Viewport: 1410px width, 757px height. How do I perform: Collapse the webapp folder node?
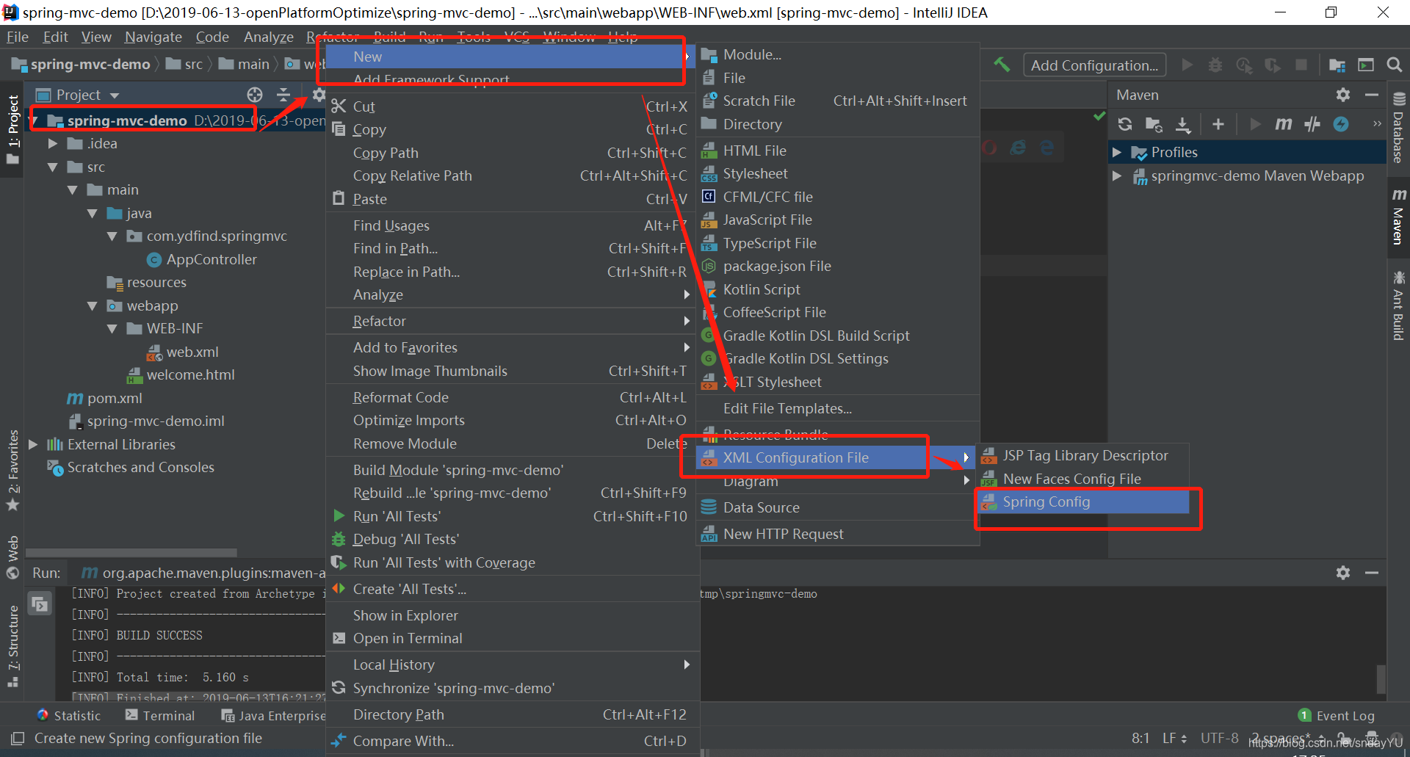click(93, 306)
